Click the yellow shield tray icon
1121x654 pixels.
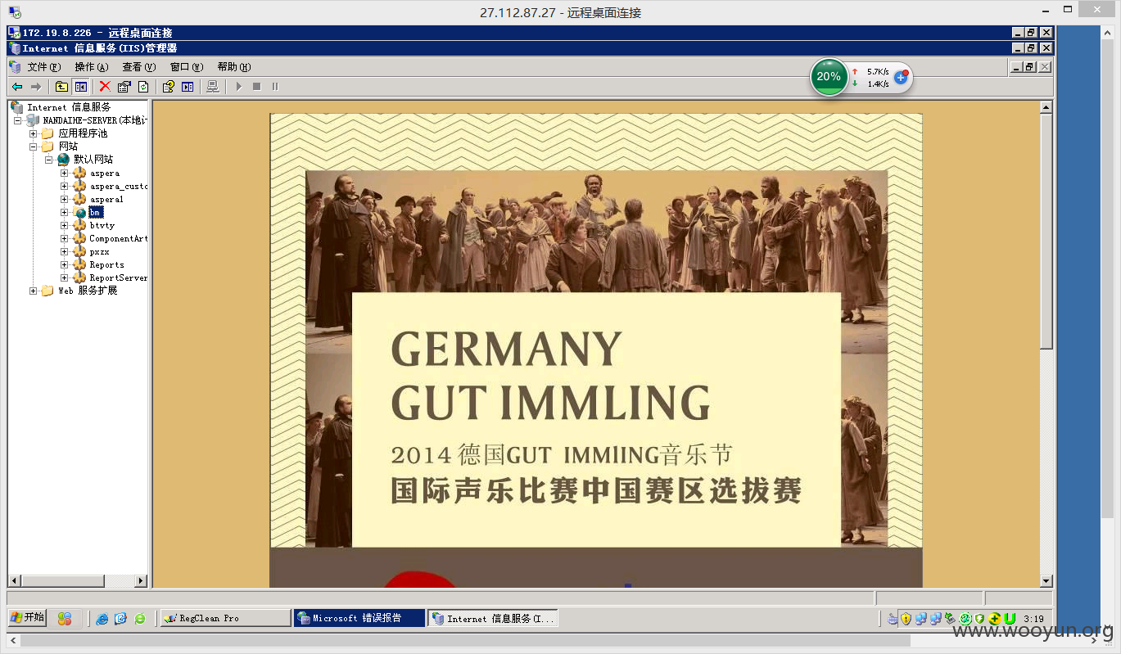[x=906, y=619]
